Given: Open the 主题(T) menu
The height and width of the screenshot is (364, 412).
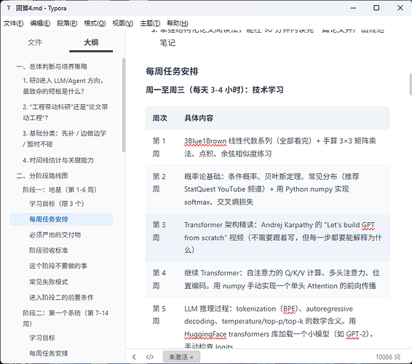Looking at the screenshot, I should (x=150, y=23).
